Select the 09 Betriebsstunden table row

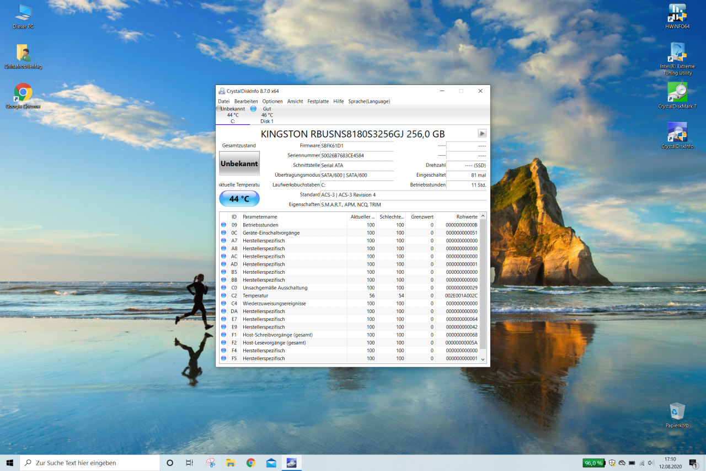(349, 225)
